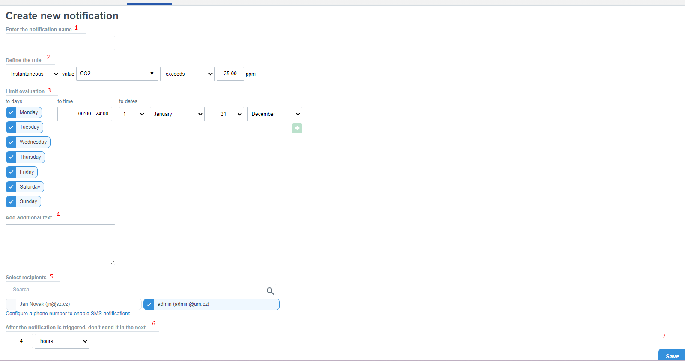Click the notification name input field
The width and height of the screenshot is (685, 361).
pos(60,43)
